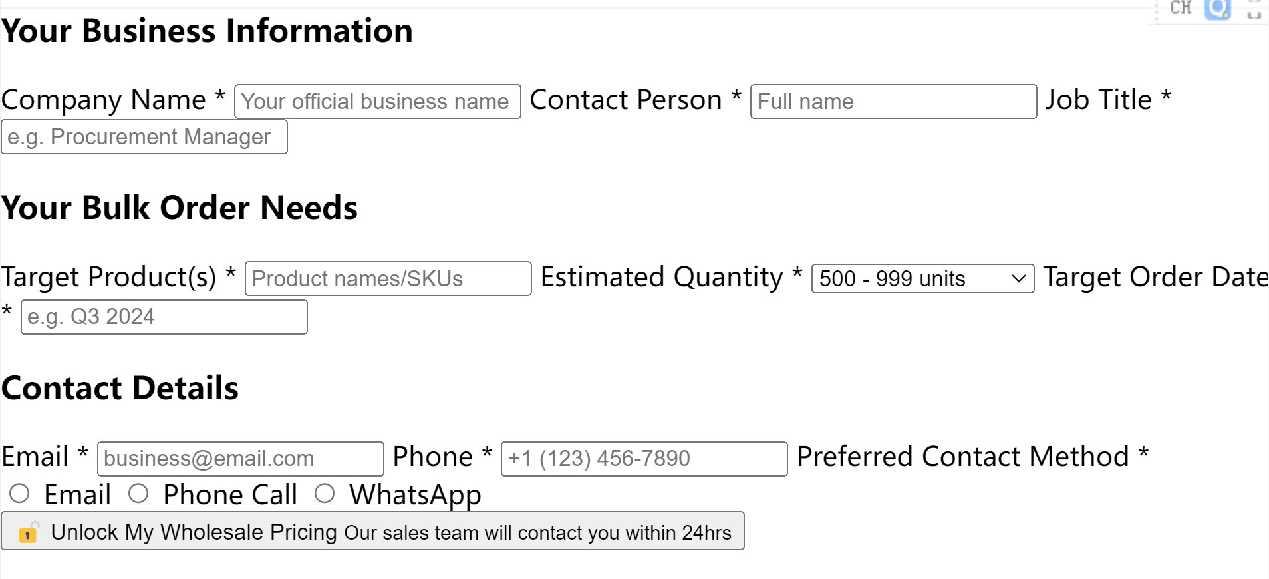This screenshot has width=1269, height=579.
Task: Click the business Email address field
Action: pyautogui.click(x=240, y=459)
